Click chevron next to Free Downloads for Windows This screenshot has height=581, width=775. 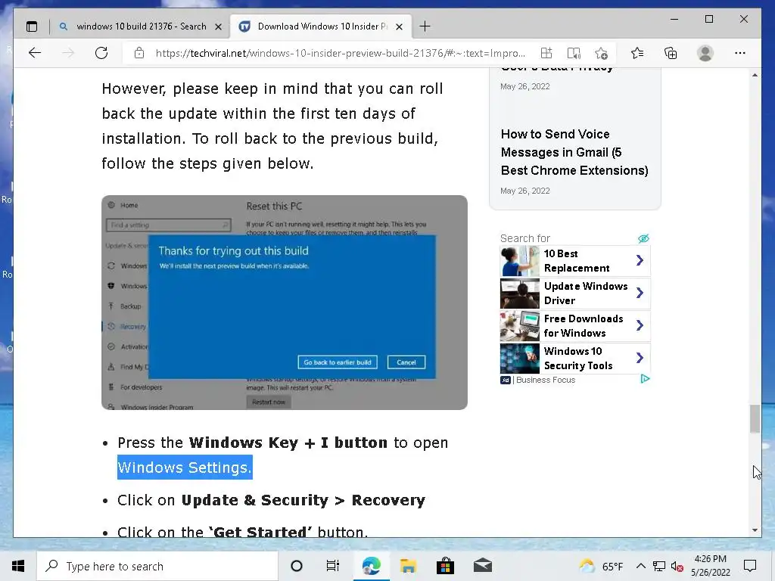point(640,325)
